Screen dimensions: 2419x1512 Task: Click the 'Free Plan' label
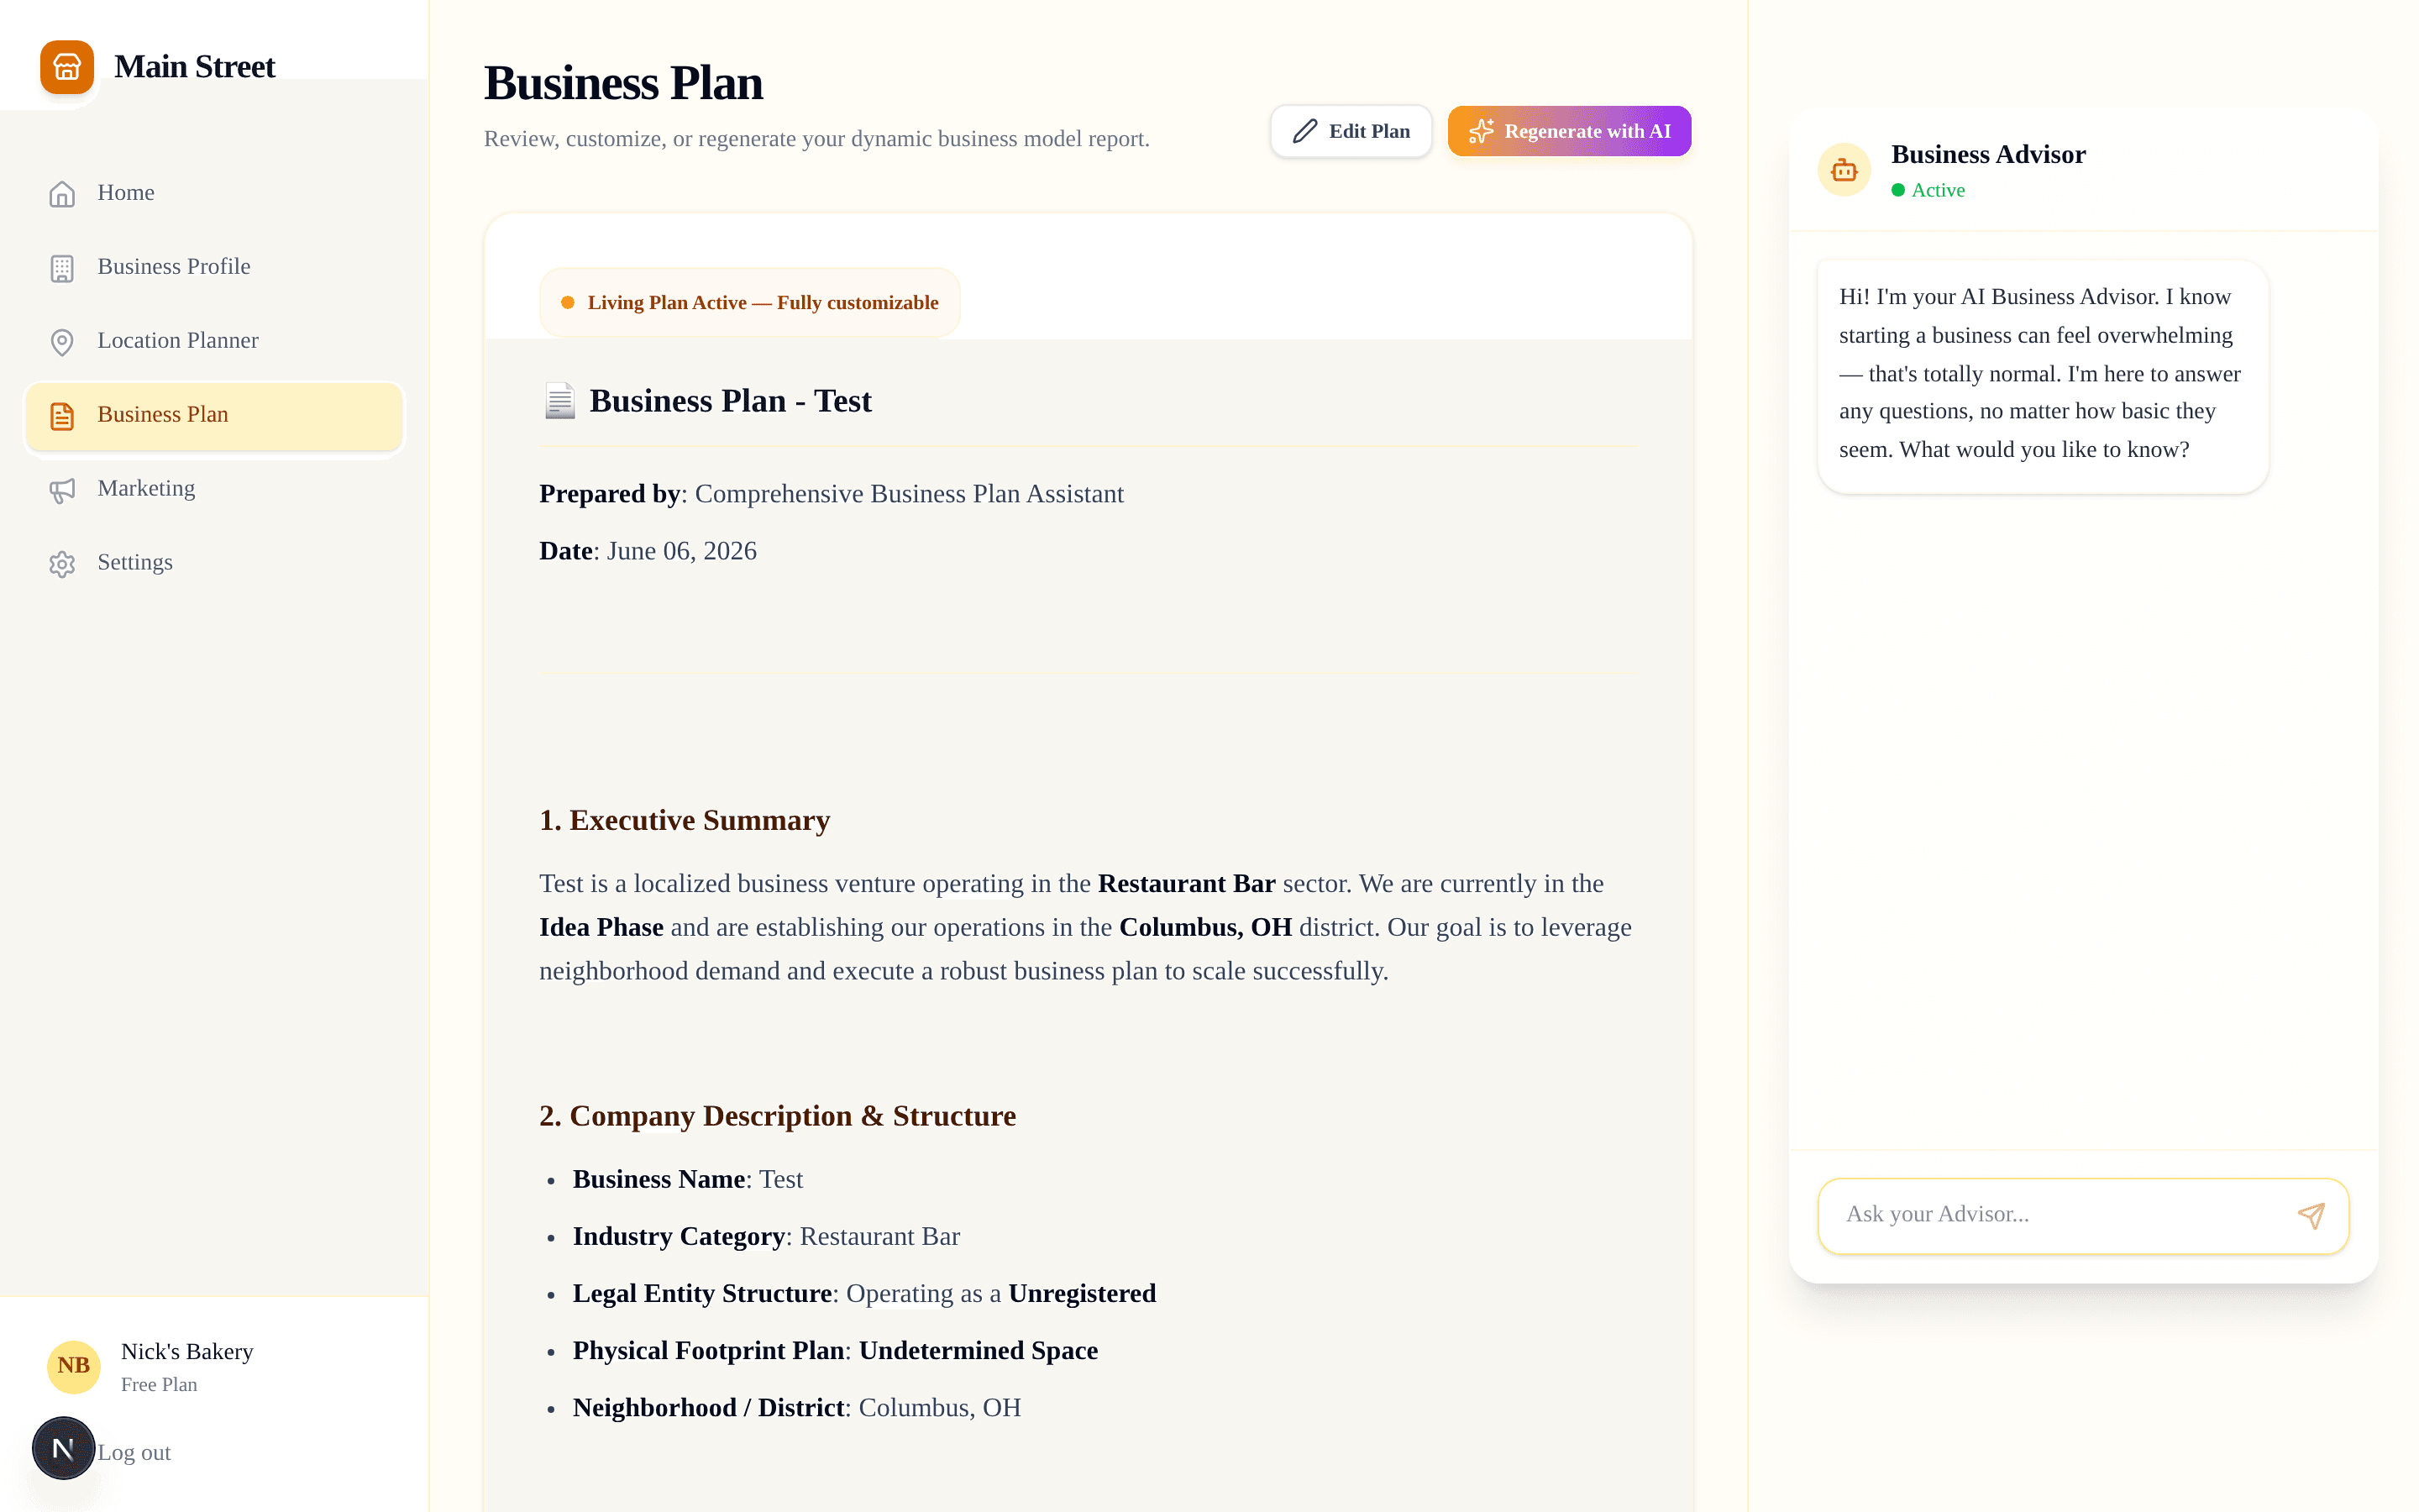(159, 1385)
